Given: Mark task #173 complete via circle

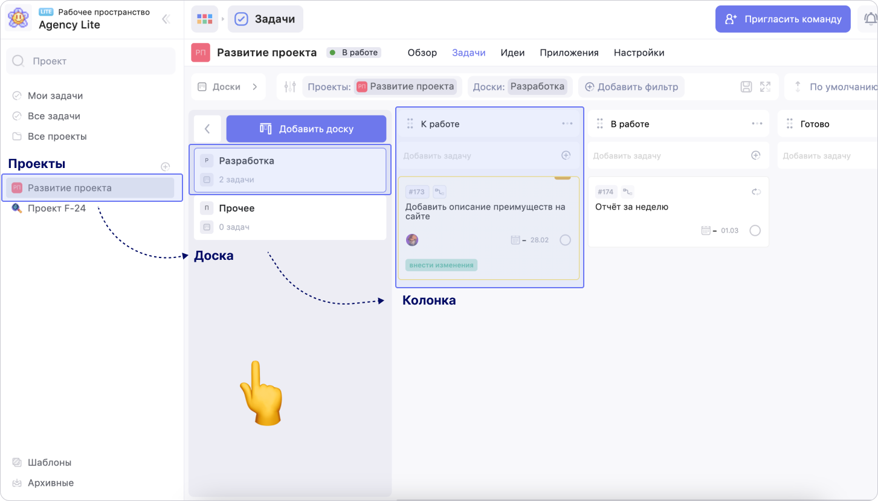Looking at the screenshot, I should 565,240.
